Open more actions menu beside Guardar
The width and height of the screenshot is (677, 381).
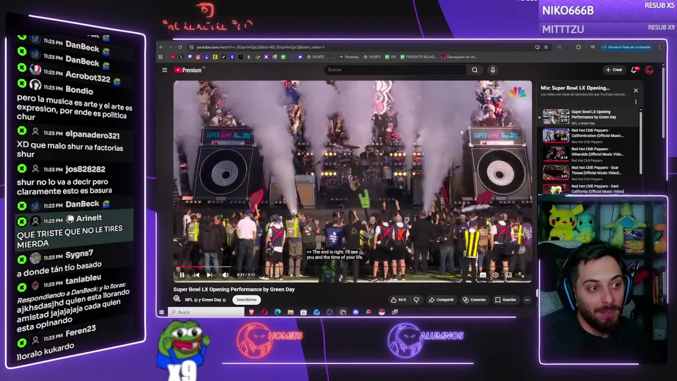click(x=527, y=300)
